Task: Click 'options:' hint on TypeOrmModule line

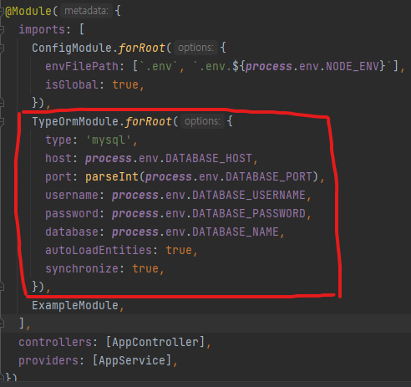Action: (202, 121)
